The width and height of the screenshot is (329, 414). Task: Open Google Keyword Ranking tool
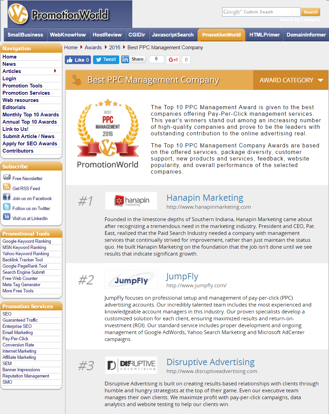coord(27,241)
